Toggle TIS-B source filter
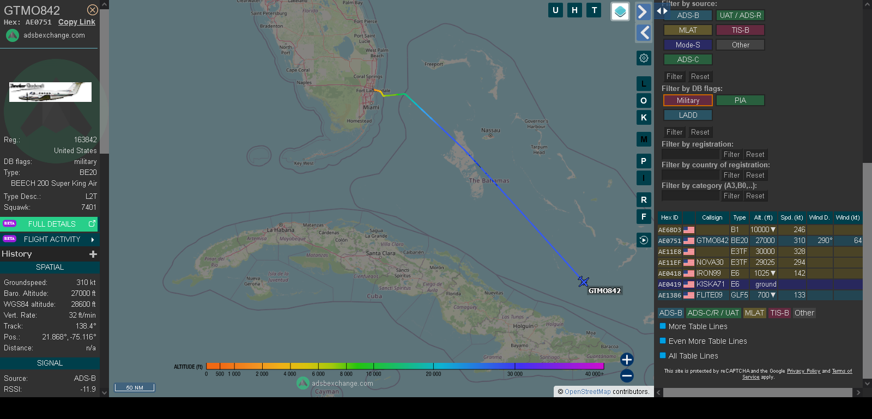 740,30
